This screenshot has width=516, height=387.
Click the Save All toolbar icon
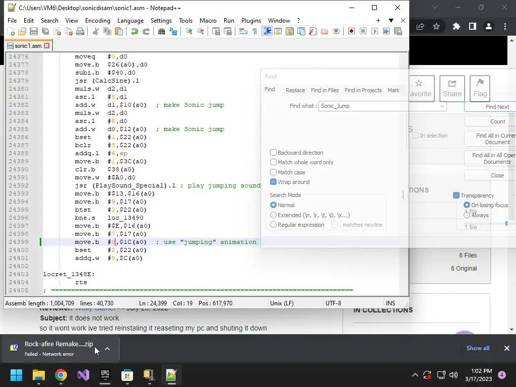tap(45, 31)
